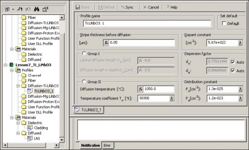Click the F_o spinner icon
The height and width of the screenshot is (150, 249).
coord(241,89)
